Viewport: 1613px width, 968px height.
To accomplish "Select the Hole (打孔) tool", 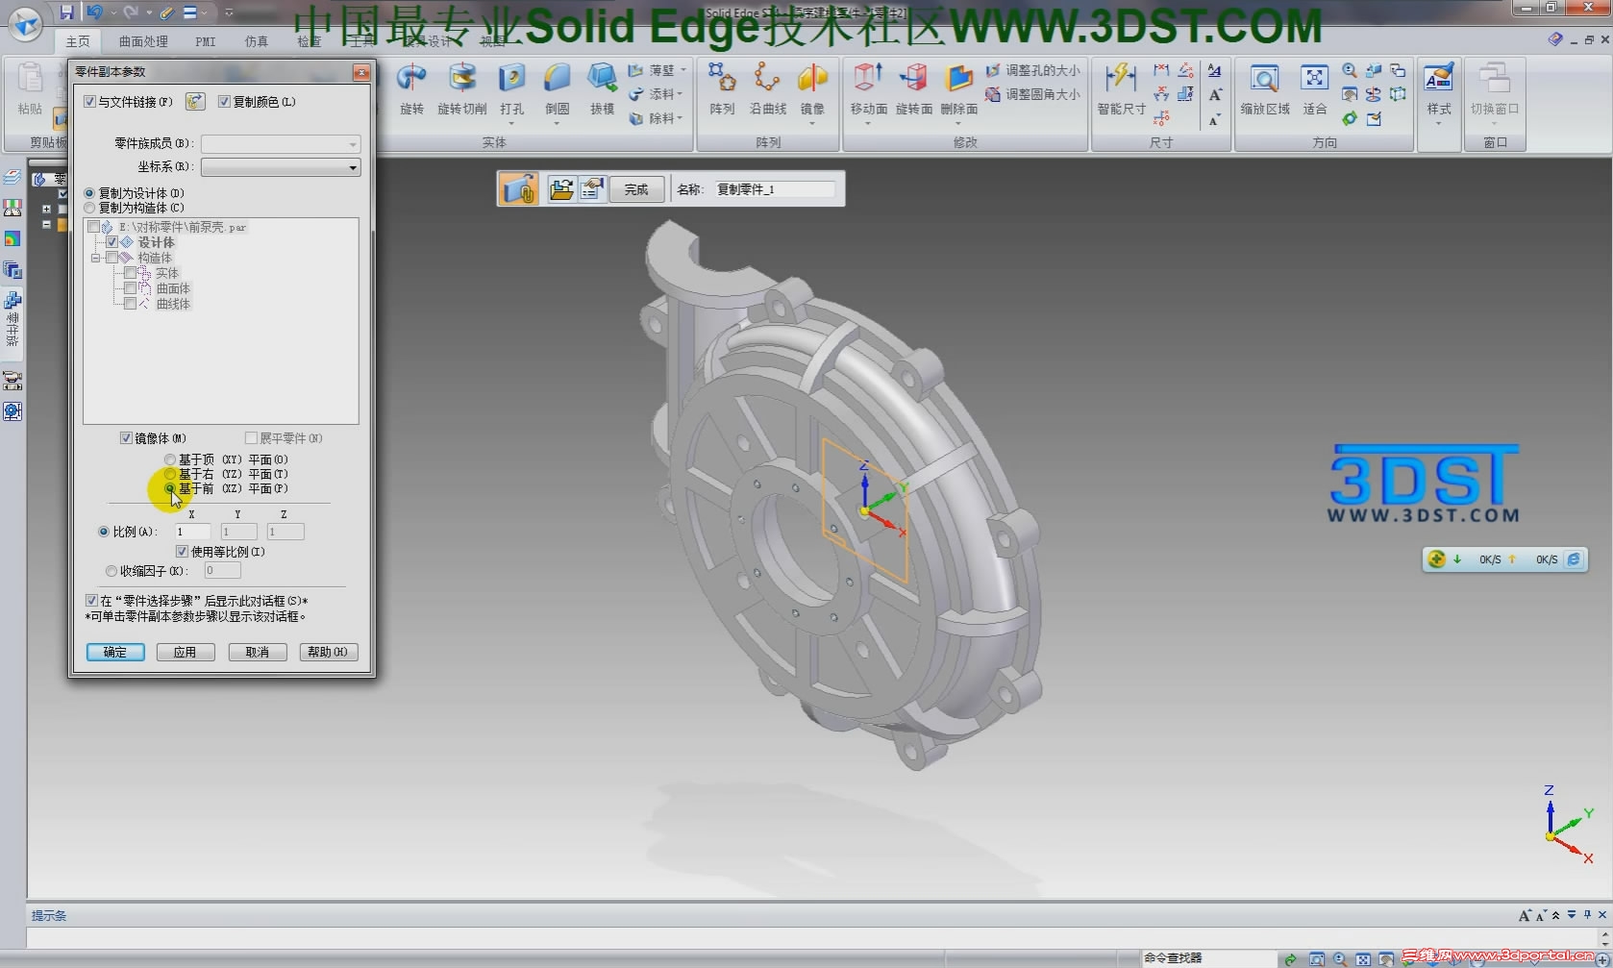I will click(511, 90).
